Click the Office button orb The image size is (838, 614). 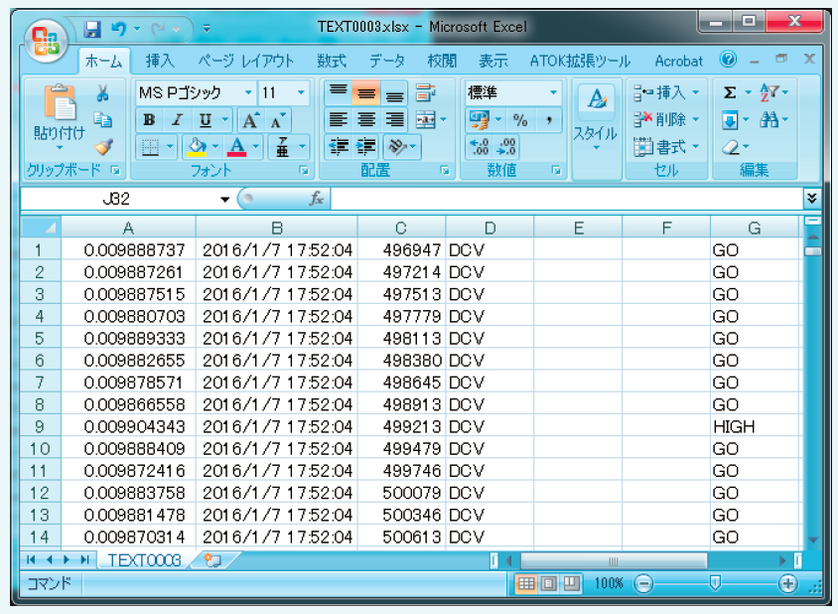coord(46,41)
